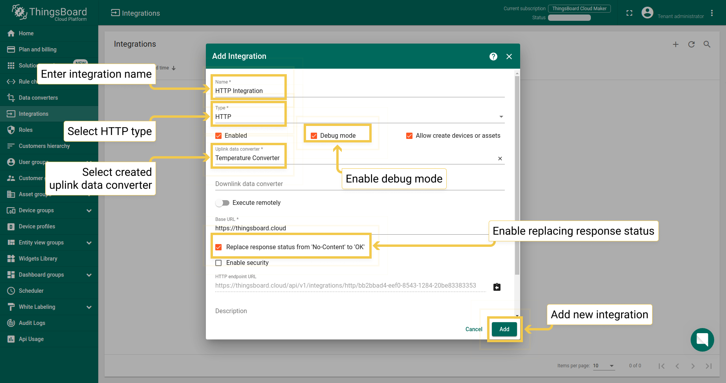Search the integrations table
Screen dimensions: 726x383
tap(707, 44)
